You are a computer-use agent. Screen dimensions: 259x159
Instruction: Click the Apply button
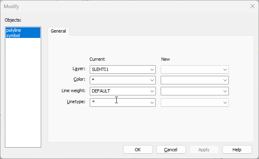tap(204, 150)
